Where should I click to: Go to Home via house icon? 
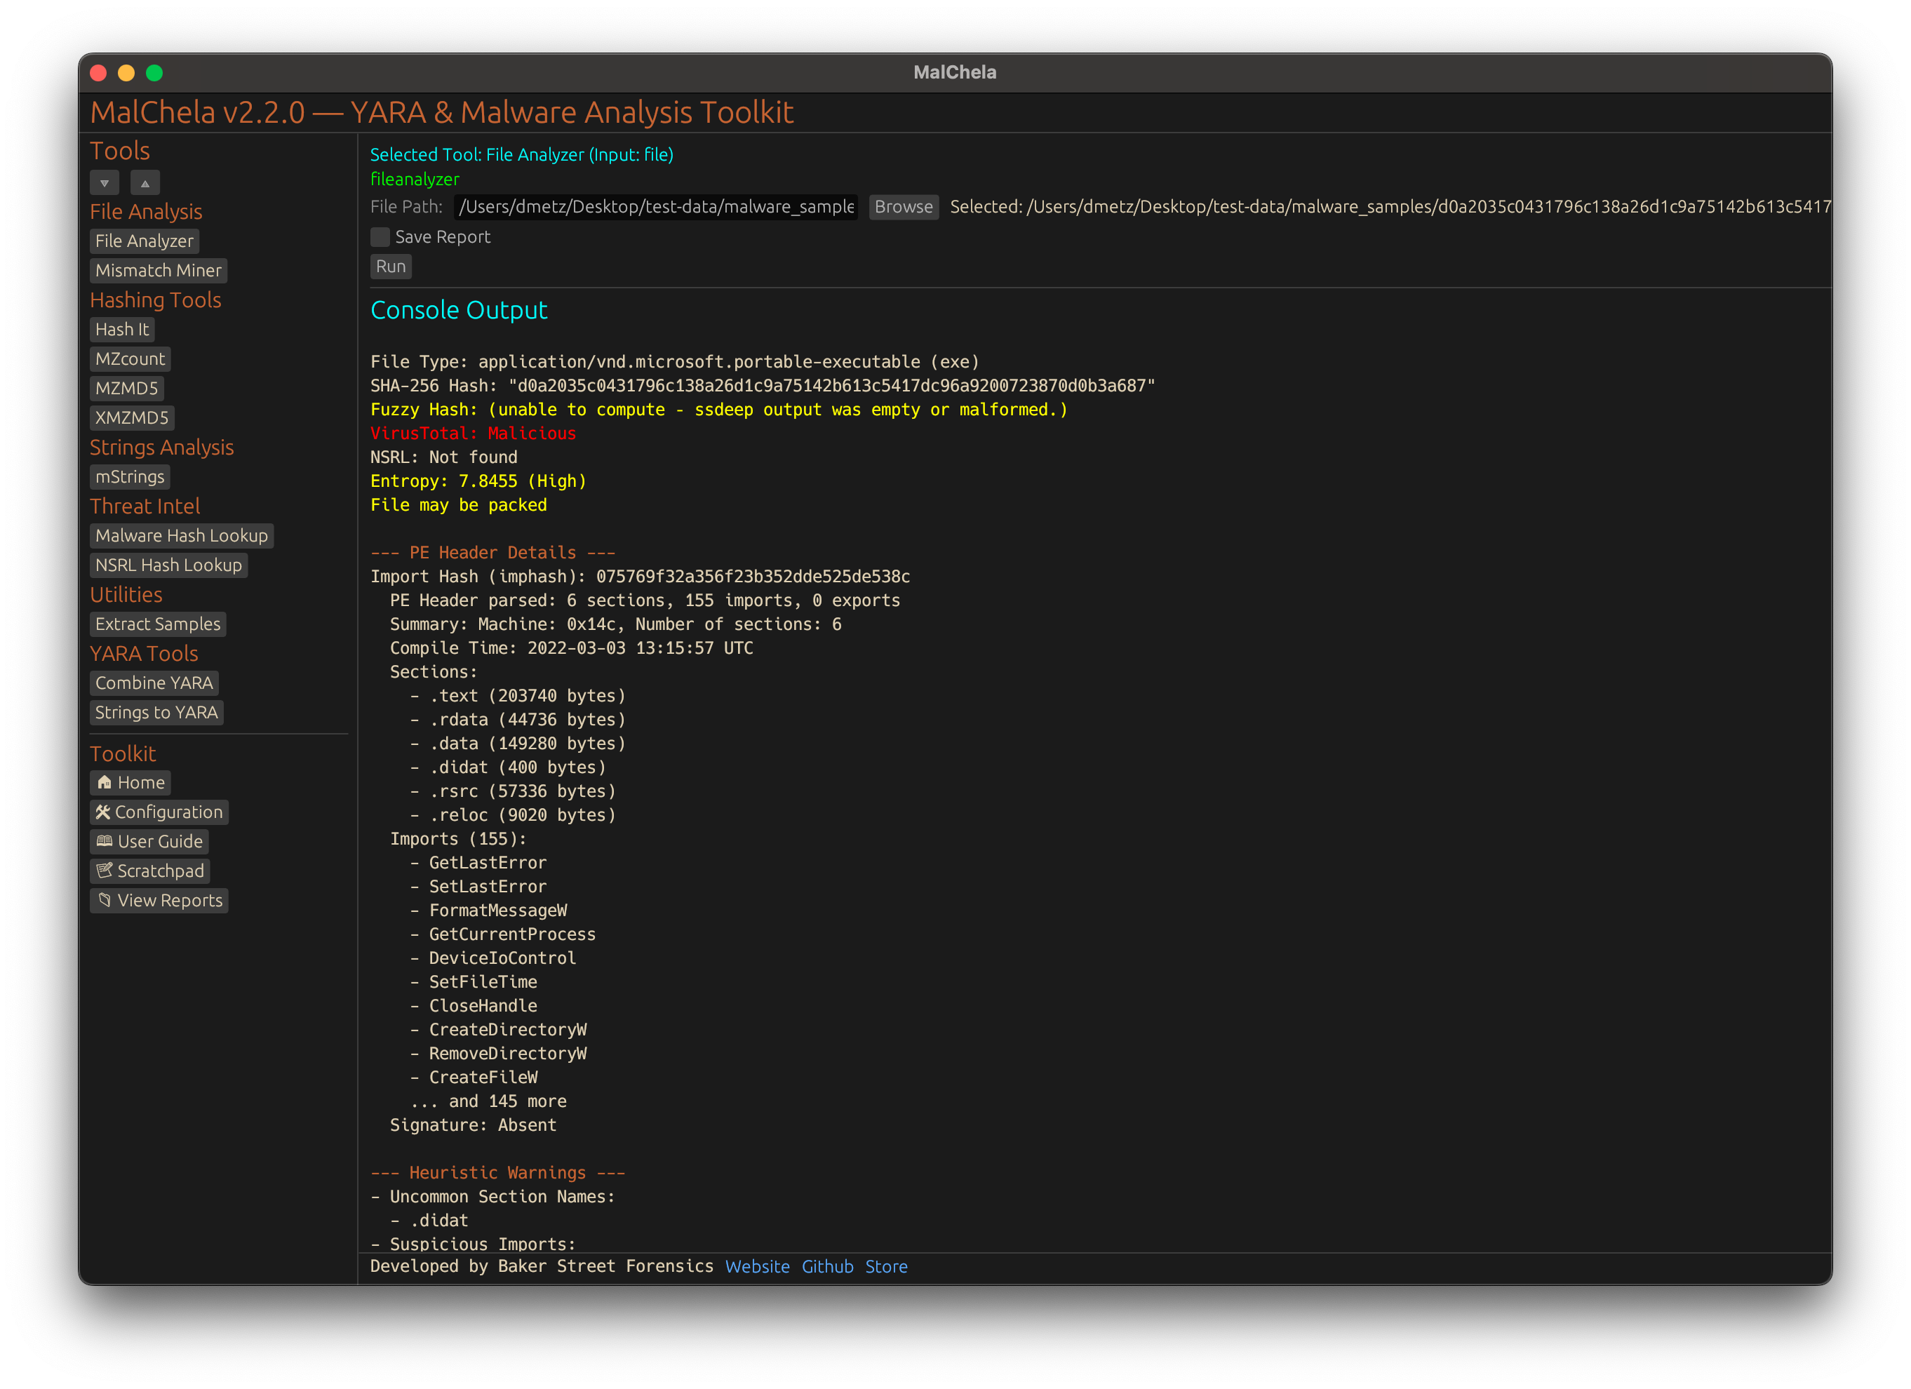[x=130, y=782]
